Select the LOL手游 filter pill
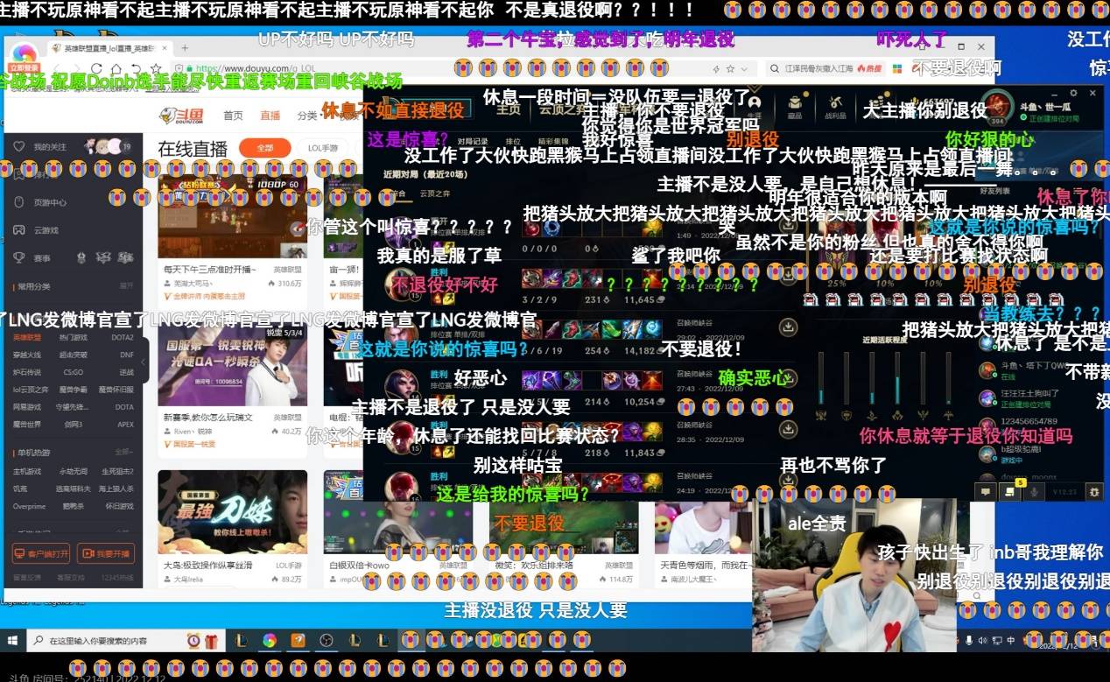The height and width of the screenshot is (682, 1110). [x=322, y=148]
